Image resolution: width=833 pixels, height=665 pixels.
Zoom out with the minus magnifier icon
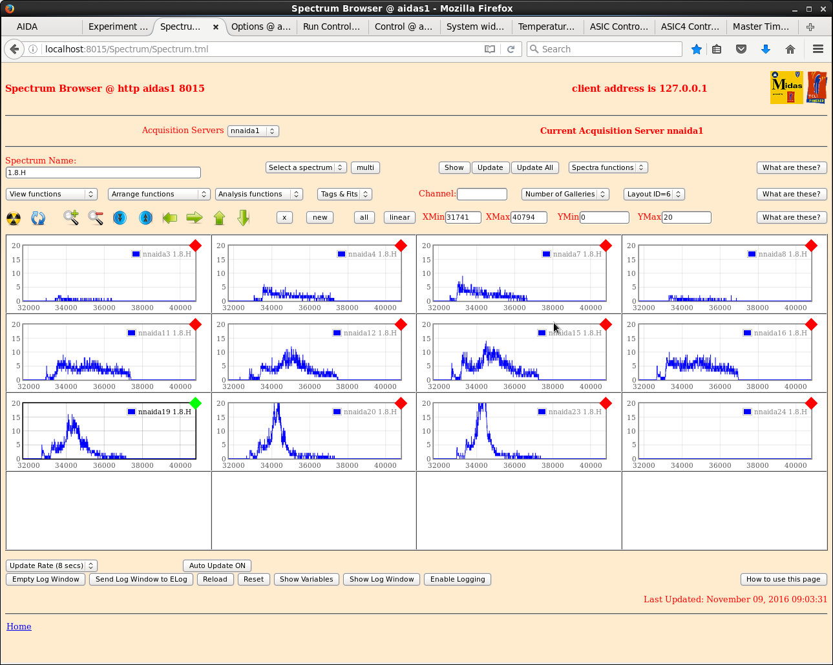(96, 218)
